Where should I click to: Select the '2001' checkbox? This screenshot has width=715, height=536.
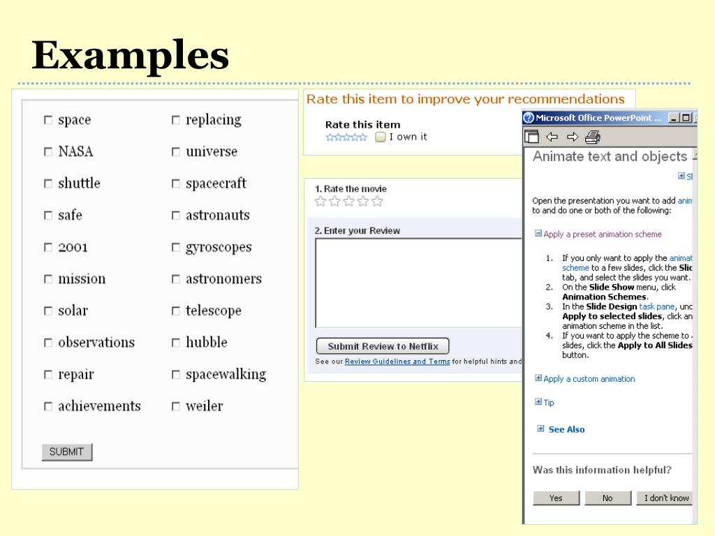point(48,248)
